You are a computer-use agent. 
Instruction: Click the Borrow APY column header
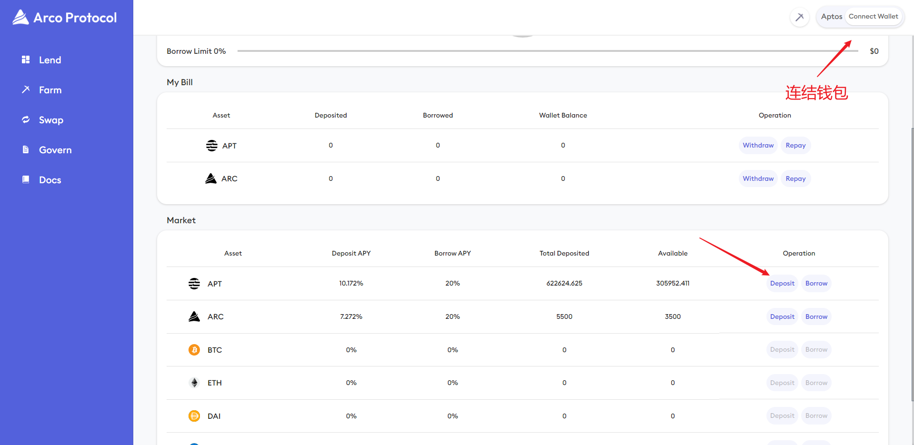click(x=452, y=253)
